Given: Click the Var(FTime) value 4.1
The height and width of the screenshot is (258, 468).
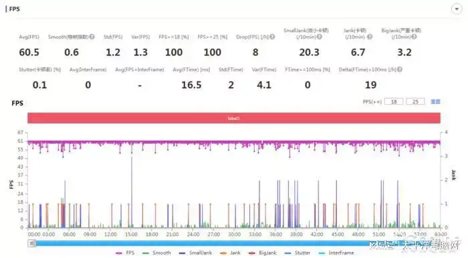Looking at the screenshot, I should point(264,85).
